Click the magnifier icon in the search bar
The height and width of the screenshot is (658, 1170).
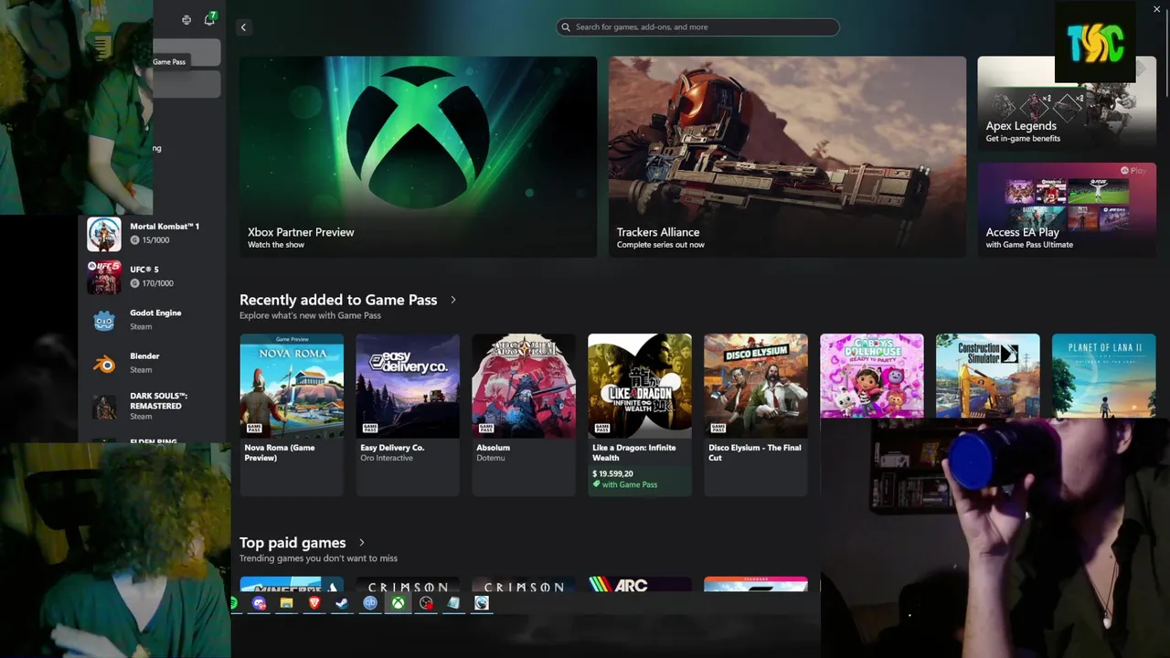click(566, 27)
